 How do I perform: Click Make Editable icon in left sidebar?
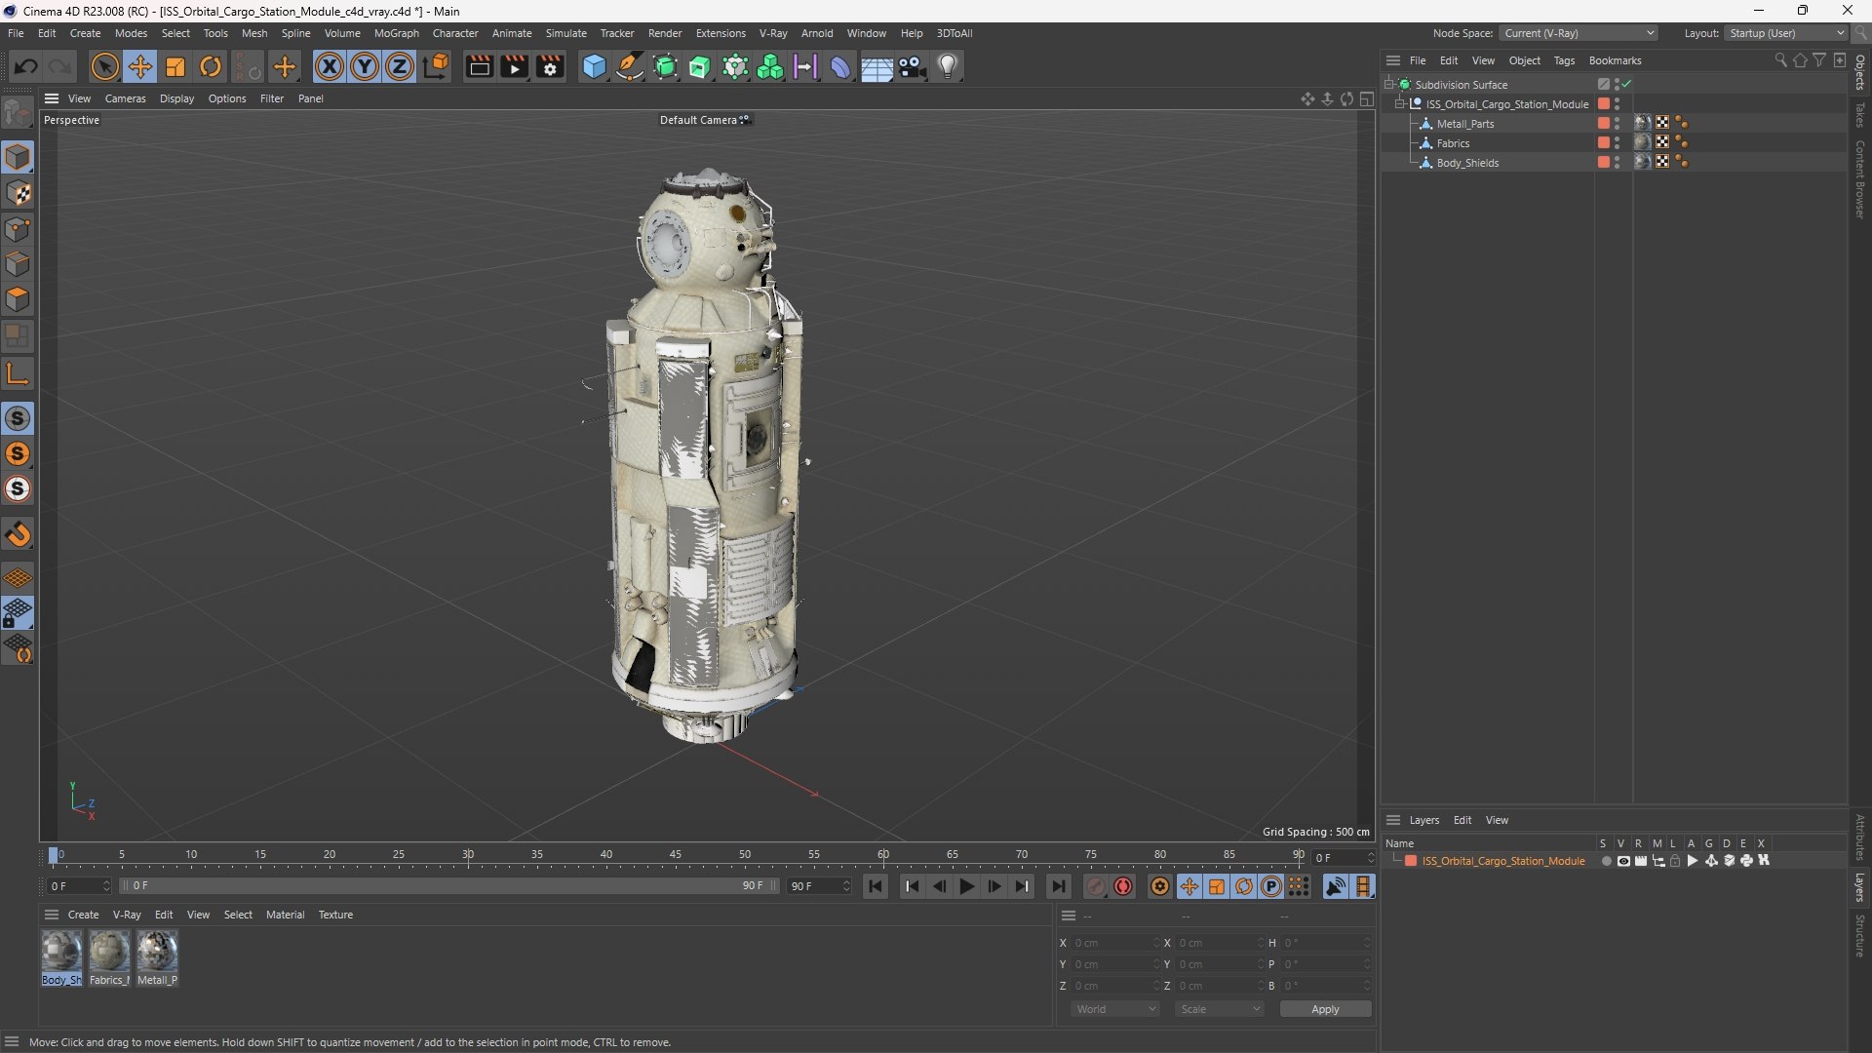18,113
